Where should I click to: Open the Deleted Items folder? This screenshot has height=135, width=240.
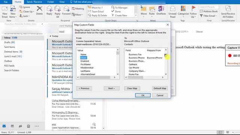coord(13,52)
